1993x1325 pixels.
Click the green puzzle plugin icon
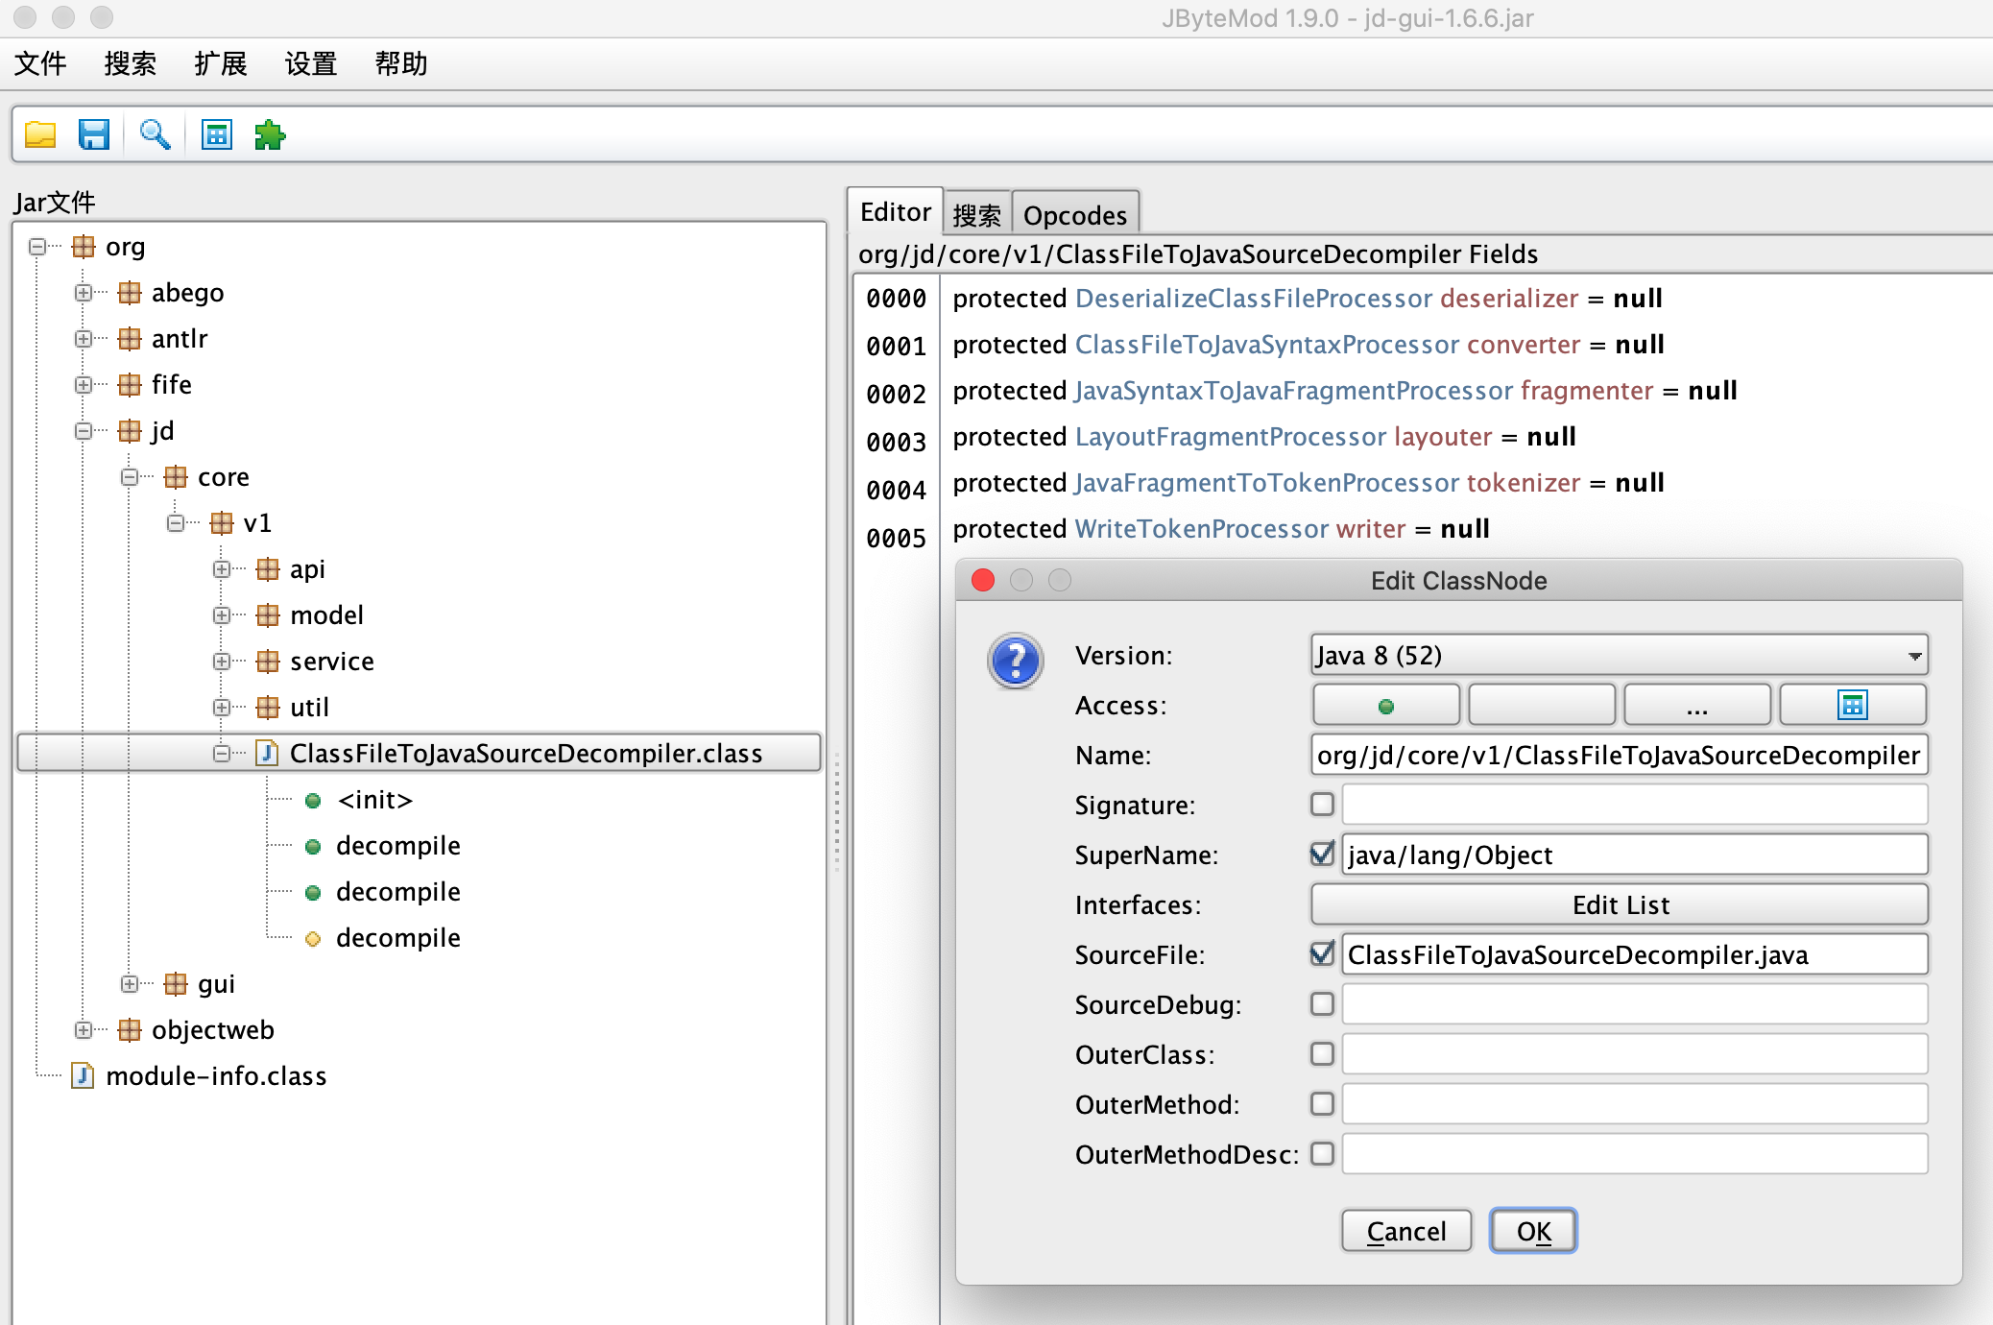tap(270, 135)
